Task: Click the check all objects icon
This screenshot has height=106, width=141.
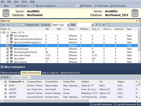Action: [13, 25]
